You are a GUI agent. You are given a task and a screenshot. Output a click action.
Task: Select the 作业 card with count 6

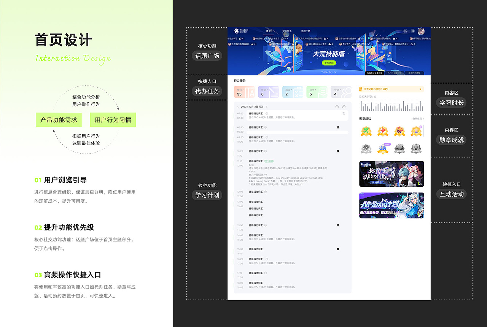pyautogui.click(x=269, y=92)
